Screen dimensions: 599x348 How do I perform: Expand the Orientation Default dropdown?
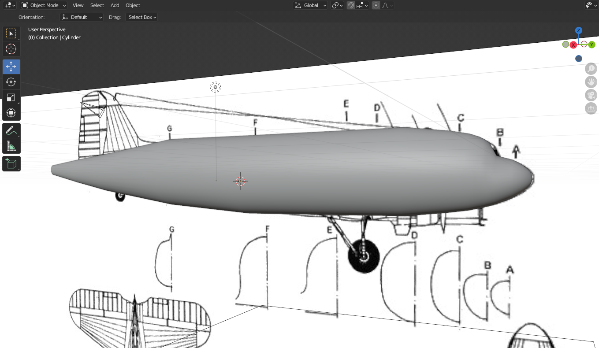pos(82,17)
